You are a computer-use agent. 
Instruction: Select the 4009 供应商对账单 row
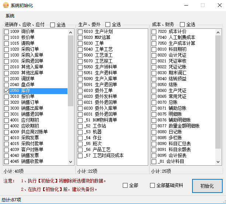coord(36,132)
